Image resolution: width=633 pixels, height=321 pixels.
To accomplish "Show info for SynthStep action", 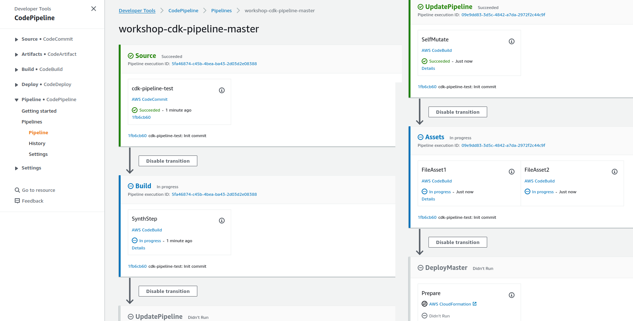I will pos(222,221).
